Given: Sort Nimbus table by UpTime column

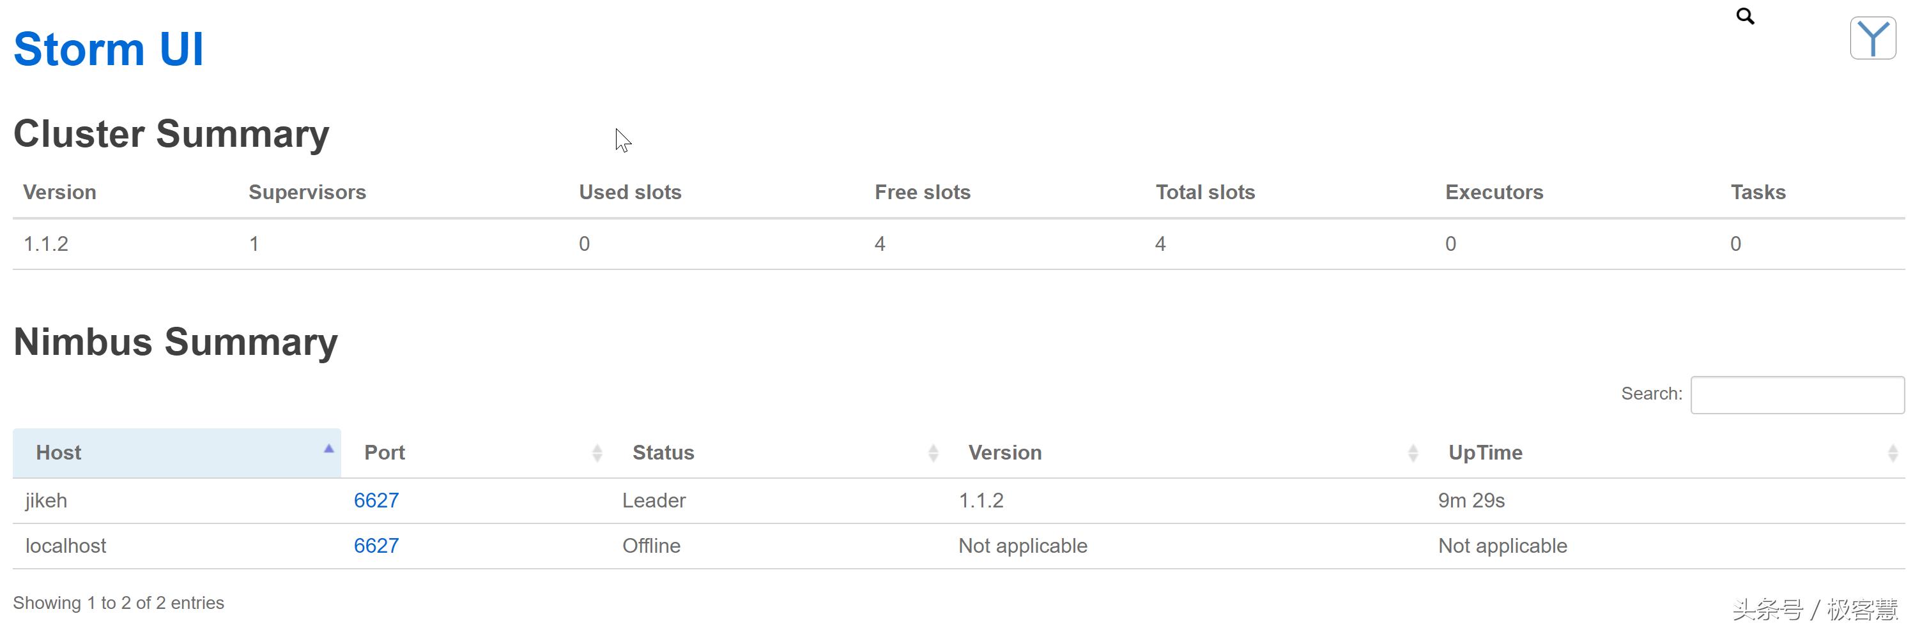Looking at the screenshot, I should click(x=1486, y=453).
